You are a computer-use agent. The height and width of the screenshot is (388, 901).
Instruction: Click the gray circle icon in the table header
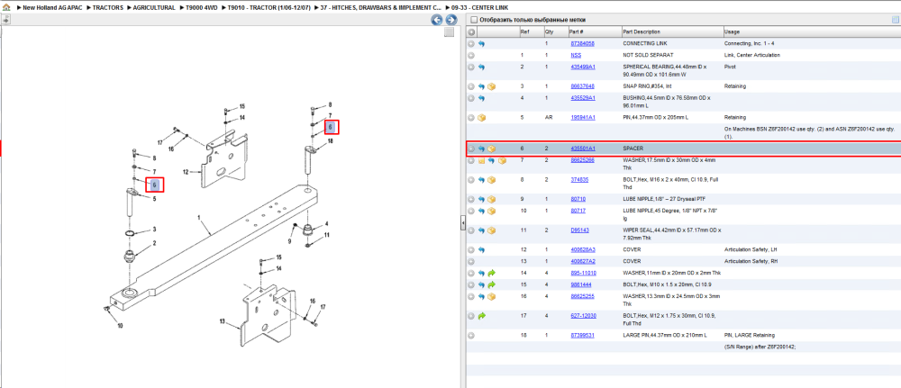(471, 32)
